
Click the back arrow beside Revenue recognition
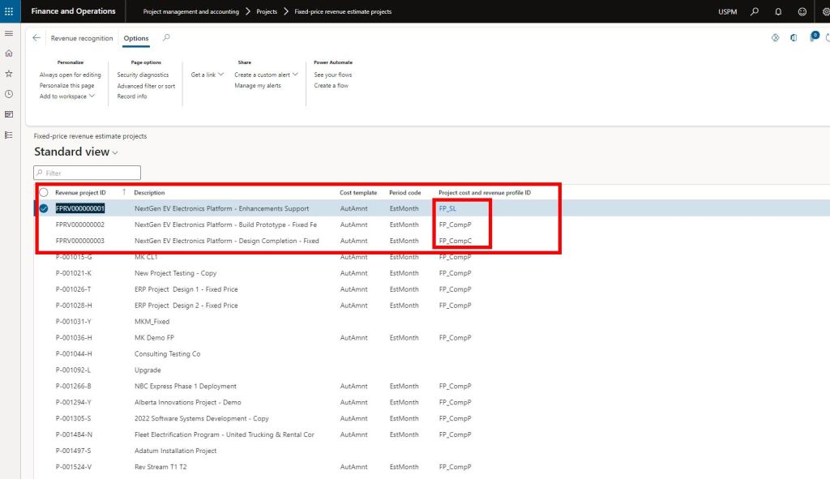[x=37, y=38]
